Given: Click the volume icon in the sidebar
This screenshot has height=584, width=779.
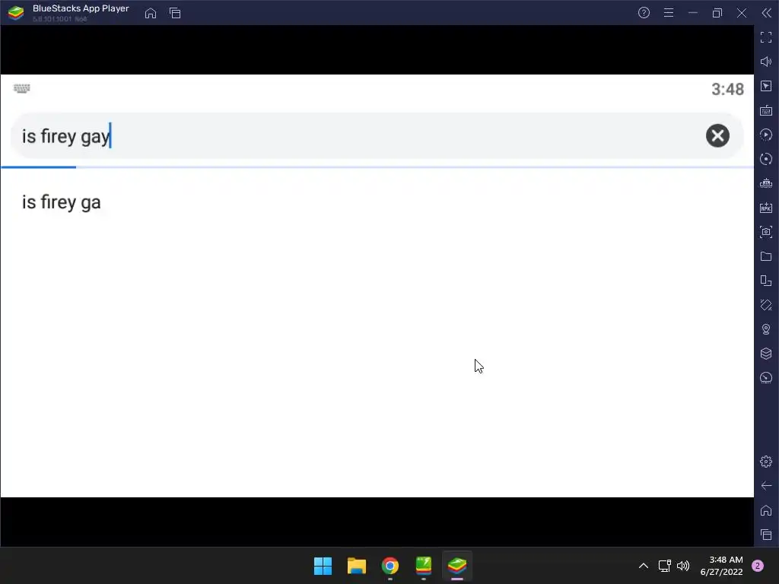Looking at the screenshot, I should tap(766, 62).
